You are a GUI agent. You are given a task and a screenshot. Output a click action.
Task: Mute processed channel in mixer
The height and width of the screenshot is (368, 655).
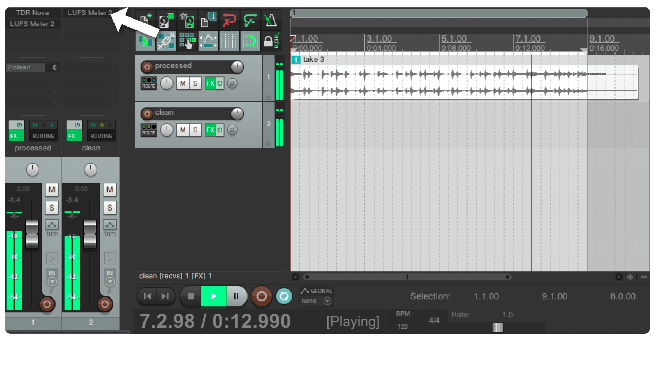52,190
